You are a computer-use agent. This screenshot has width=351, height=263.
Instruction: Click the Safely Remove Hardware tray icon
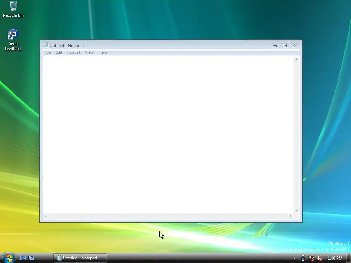[x=303, y=258]
